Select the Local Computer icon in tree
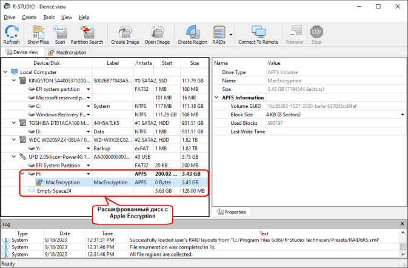 coord(15,72)
